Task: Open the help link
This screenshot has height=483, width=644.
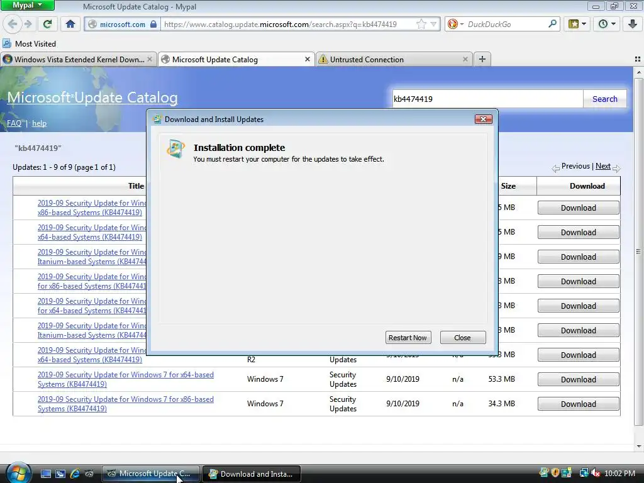Action: (39, 123)
